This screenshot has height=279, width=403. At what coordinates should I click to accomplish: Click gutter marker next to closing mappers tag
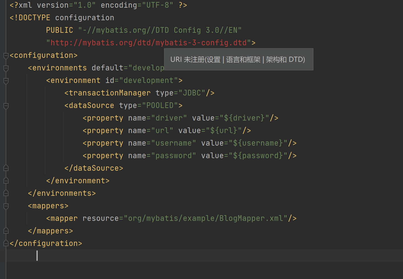(x=6, y=231)
